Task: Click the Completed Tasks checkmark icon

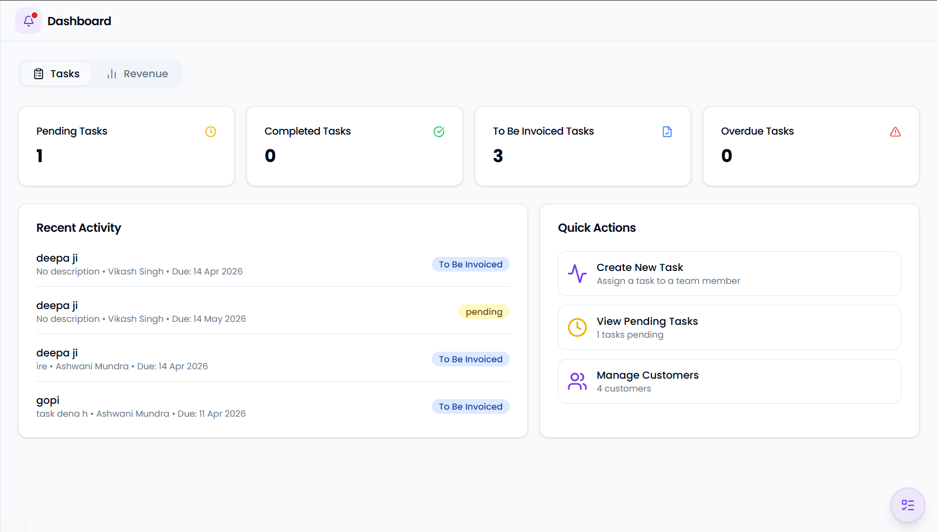Action: click(x=439, y=132)
